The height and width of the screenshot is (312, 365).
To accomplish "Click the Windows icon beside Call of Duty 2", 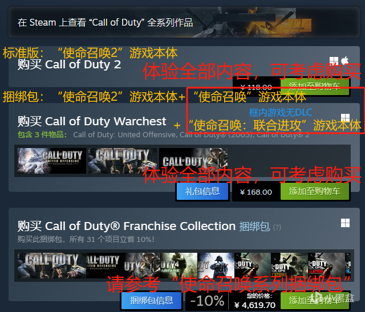I will click(x=334, y=60).
